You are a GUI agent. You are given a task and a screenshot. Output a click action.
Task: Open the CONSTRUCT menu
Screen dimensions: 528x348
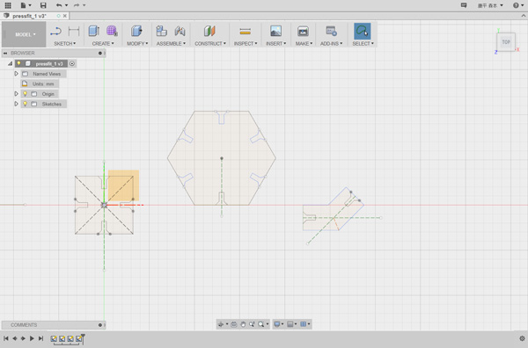click(x=210, y=43)
